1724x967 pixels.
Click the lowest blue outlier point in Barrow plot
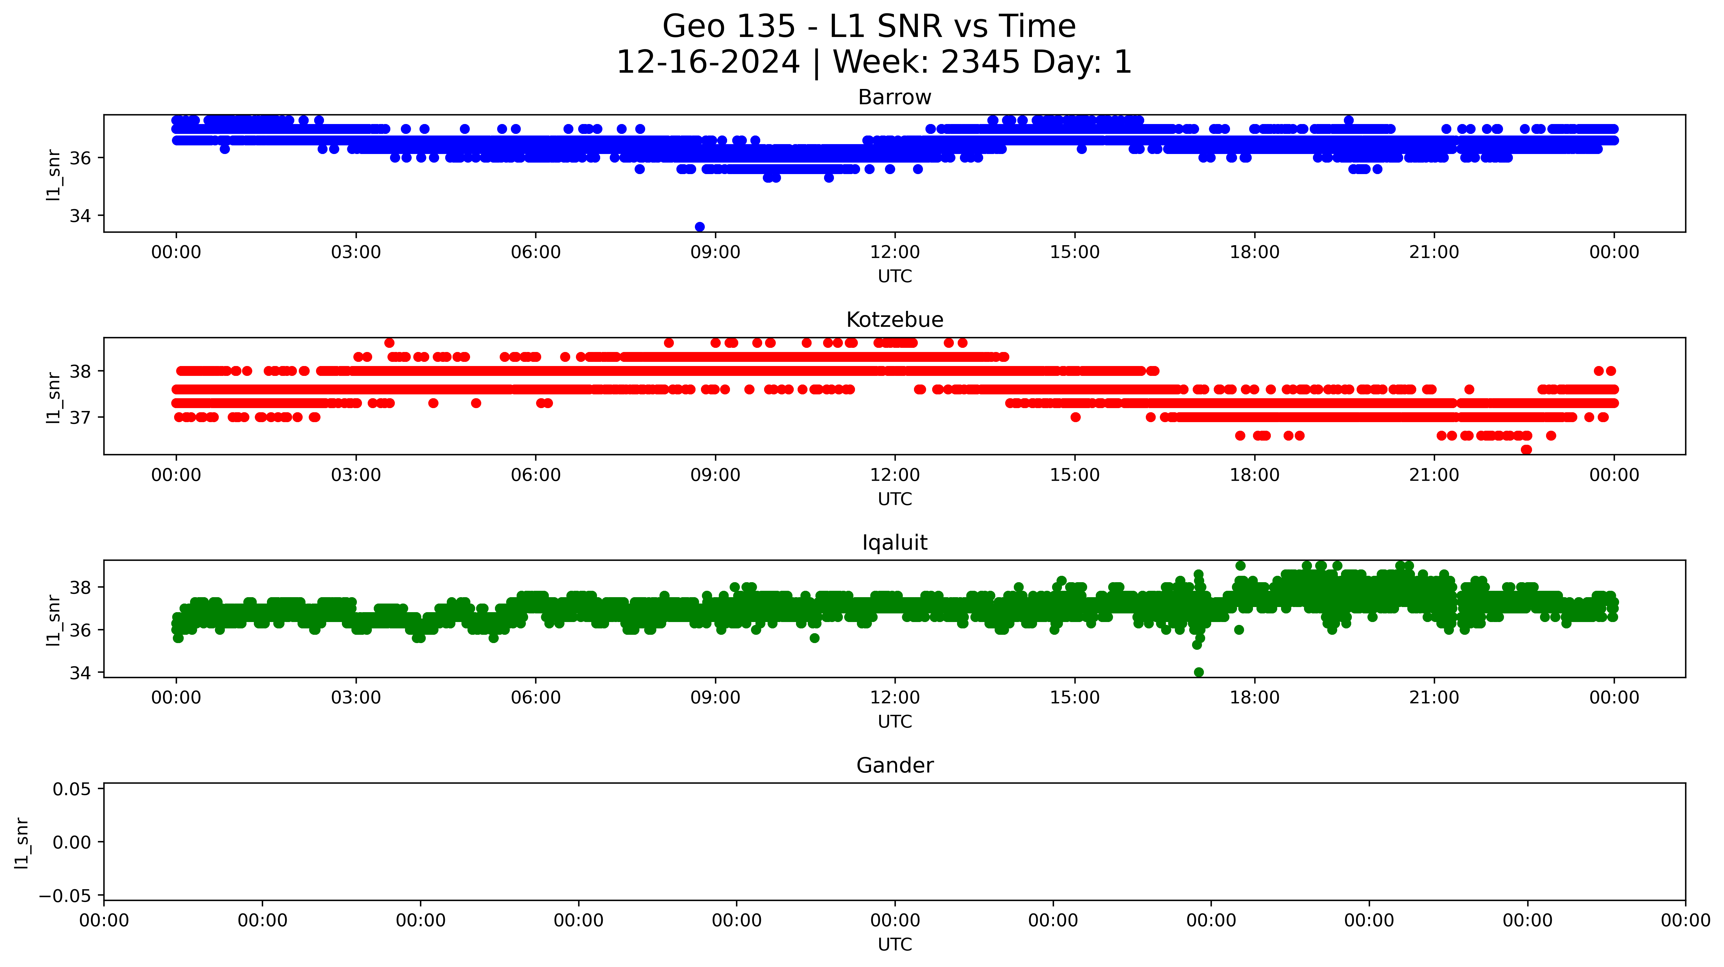coord(699,227)
